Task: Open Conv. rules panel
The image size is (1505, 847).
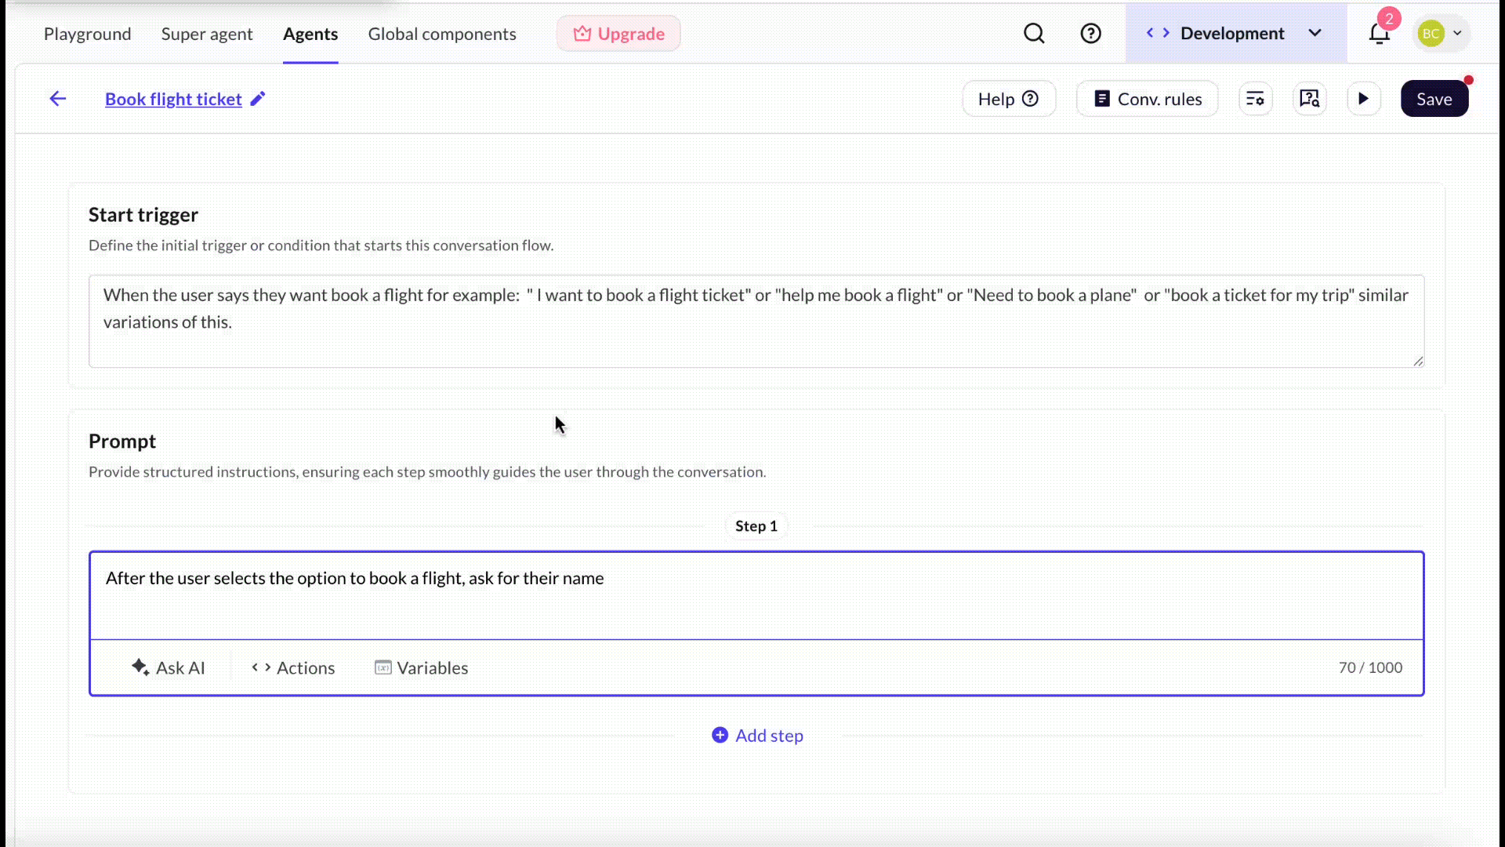Action: (x=1147, y=98)
